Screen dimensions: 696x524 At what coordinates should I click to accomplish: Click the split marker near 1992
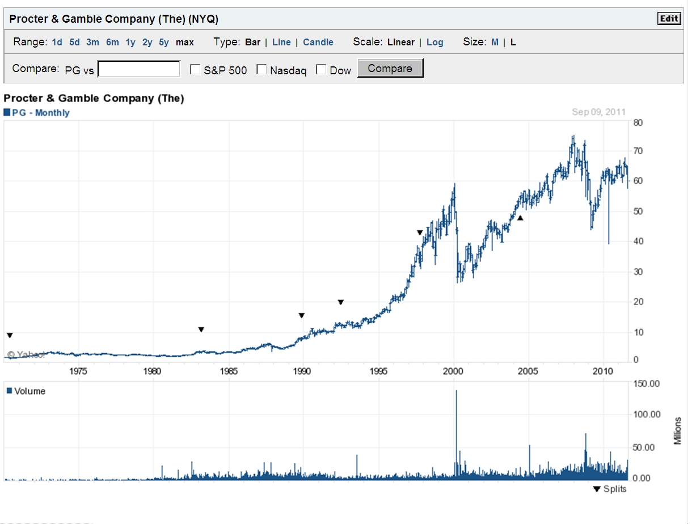point(340,302)
